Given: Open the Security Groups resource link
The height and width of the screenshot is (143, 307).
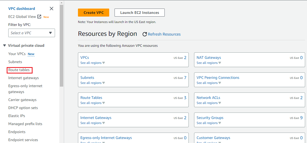Looking at the screenshot, I should (210, 118).
